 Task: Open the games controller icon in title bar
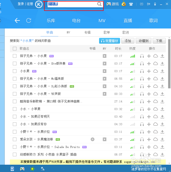[109, 4]
